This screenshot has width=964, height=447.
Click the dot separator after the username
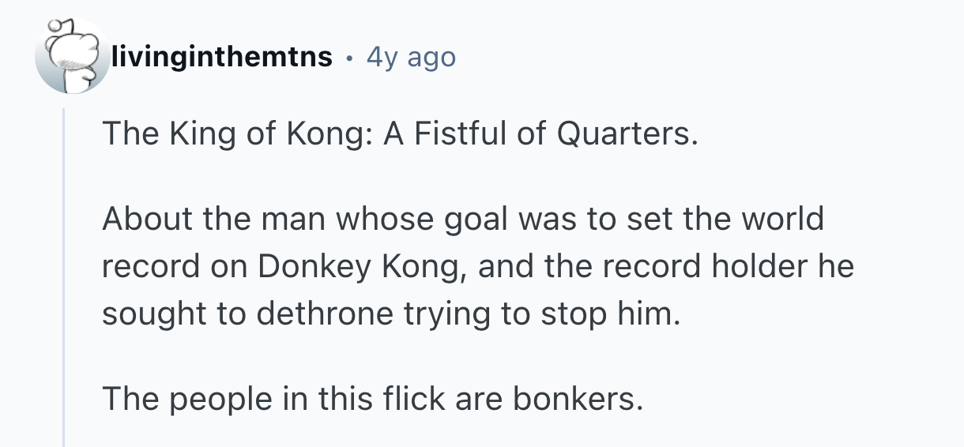click(348, 57)
